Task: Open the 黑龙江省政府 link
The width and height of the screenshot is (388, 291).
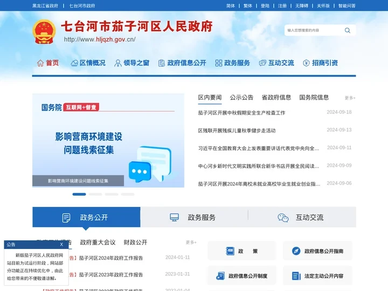Action: coord(45,6)
